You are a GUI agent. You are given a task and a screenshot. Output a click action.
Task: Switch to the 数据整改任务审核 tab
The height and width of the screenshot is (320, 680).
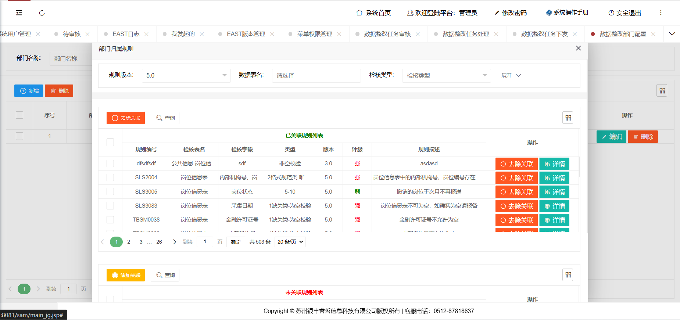point(387,34)
